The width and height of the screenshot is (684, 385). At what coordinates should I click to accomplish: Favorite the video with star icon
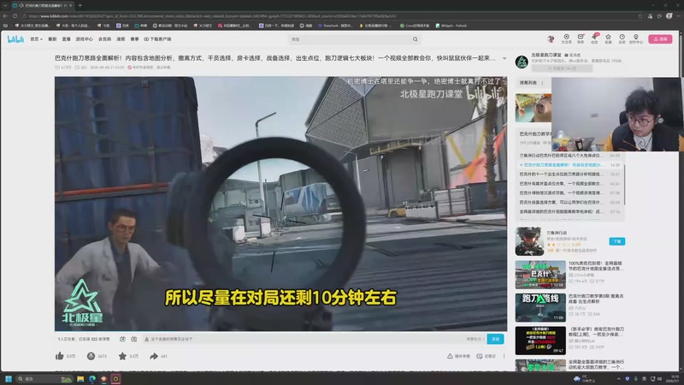[x=122, y=356]
